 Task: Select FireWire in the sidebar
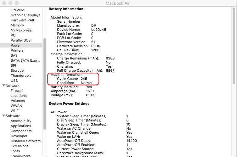(x=17, y=10)
